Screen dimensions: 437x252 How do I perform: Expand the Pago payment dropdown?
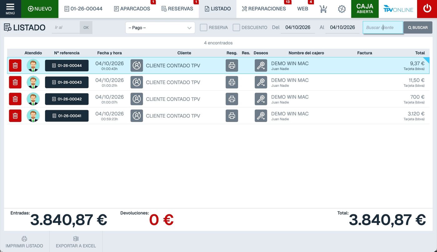160,28
